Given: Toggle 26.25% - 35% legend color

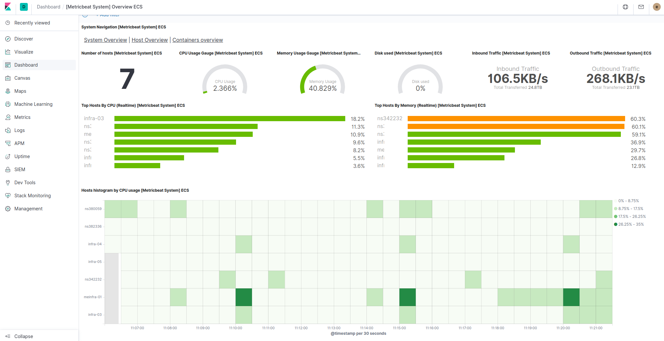Looking at the screenshot, I should coord(616,224).
